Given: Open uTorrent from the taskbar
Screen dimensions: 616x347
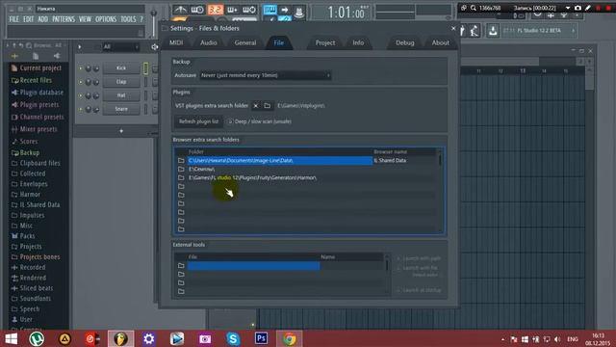Looking at the screenshot, I should (37, 338).
